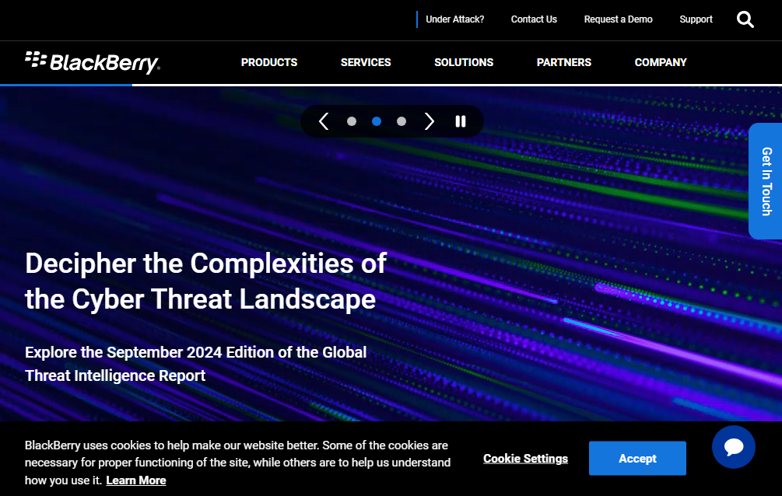Open the live chat bubble icon
This screenshot has height=496, width=782.
click(733, 447)
